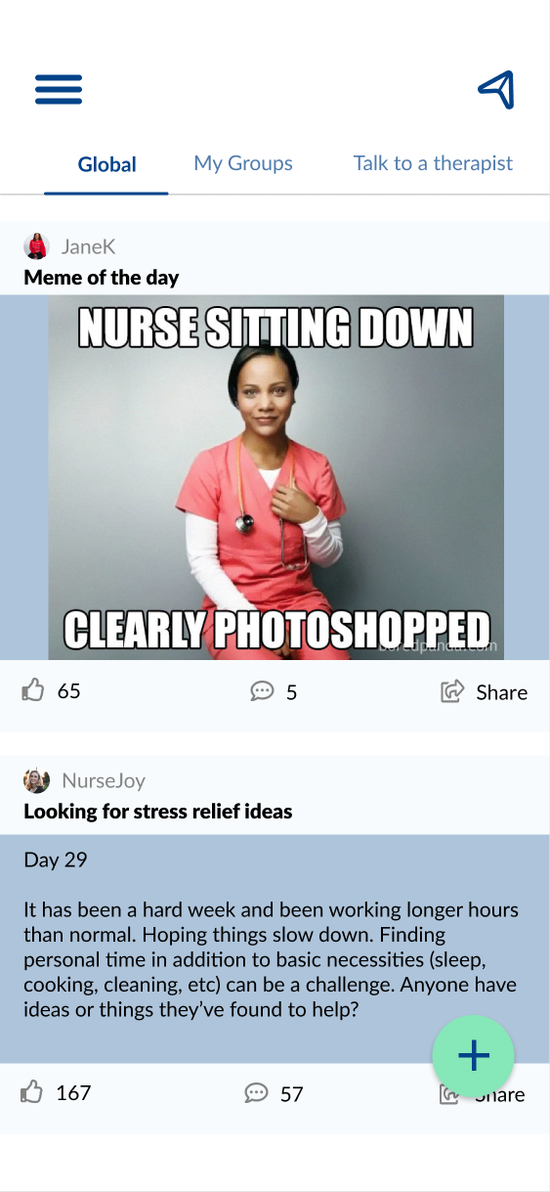
Task: Open the Talk to a therapist tab
Action: coord(433,163)
